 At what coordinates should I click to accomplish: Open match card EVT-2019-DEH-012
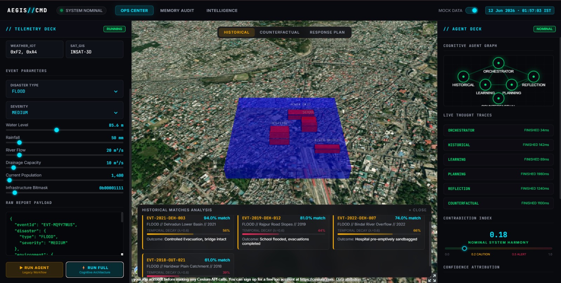coord(283,232)
